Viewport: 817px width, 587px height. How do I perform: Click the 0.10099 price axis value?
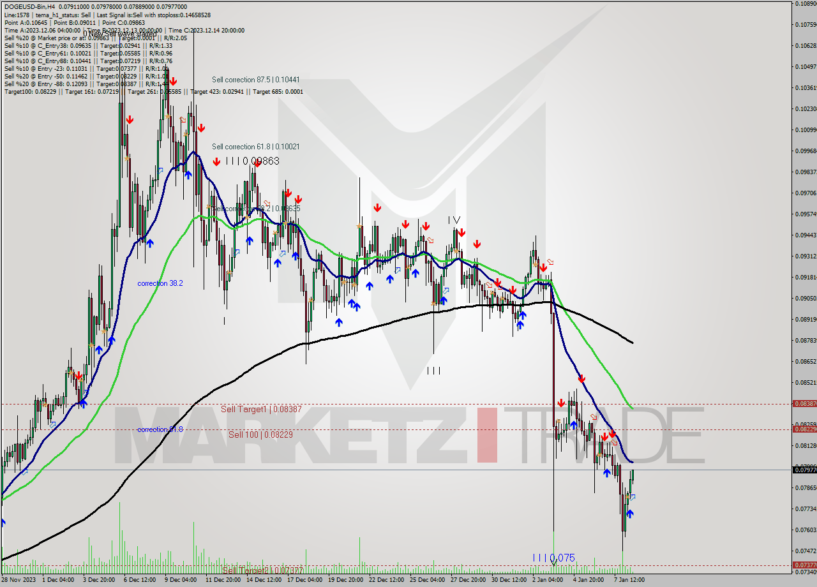[x=806, y=130]
